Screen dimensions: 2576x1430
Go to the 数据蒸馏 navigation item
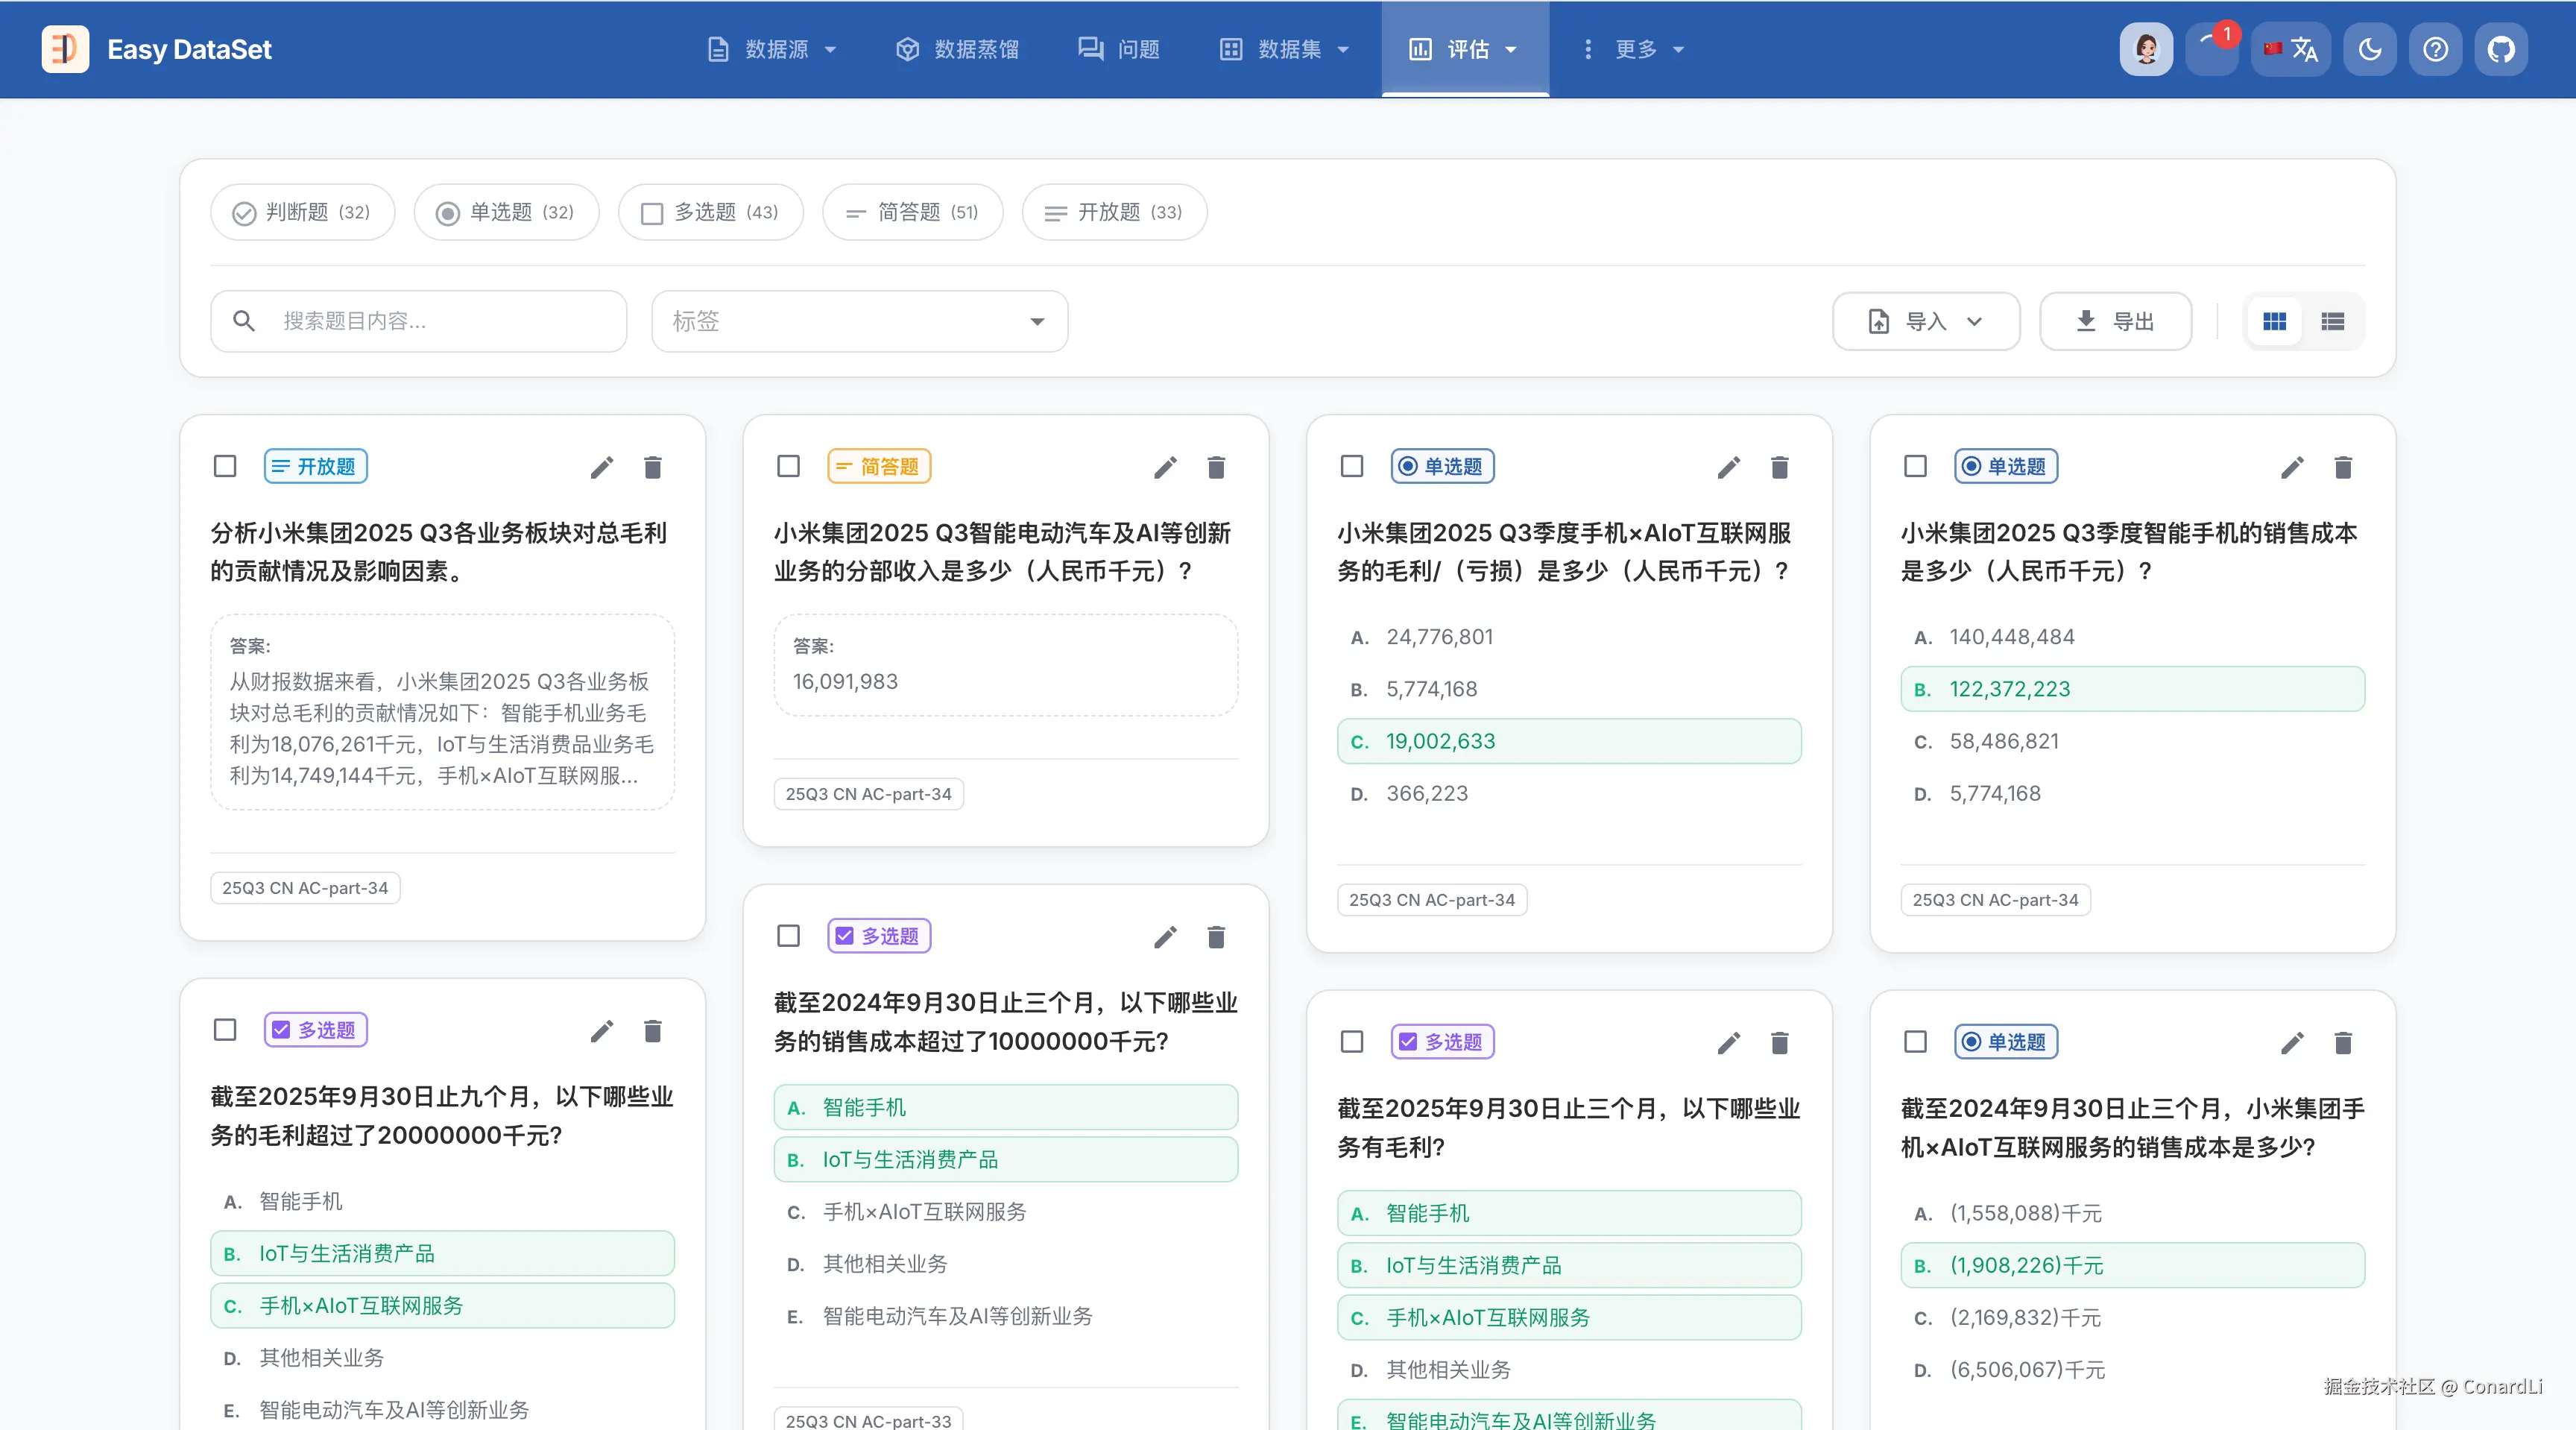[957, 49]
